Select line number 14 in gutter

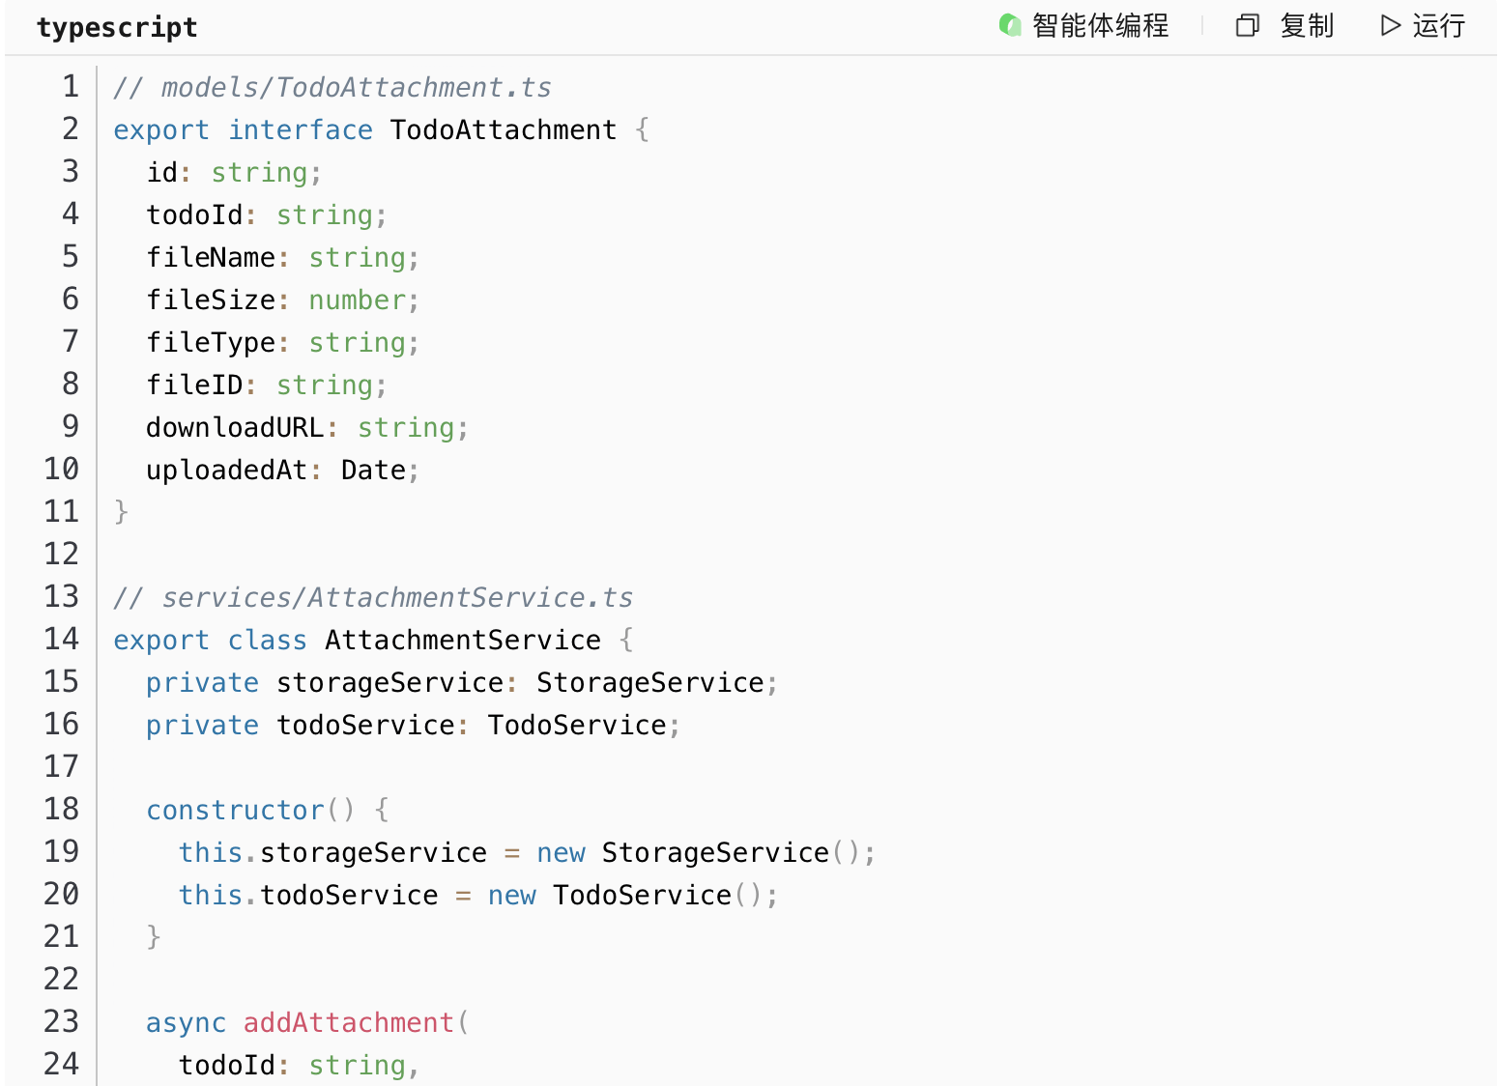[x=61, y=640]
